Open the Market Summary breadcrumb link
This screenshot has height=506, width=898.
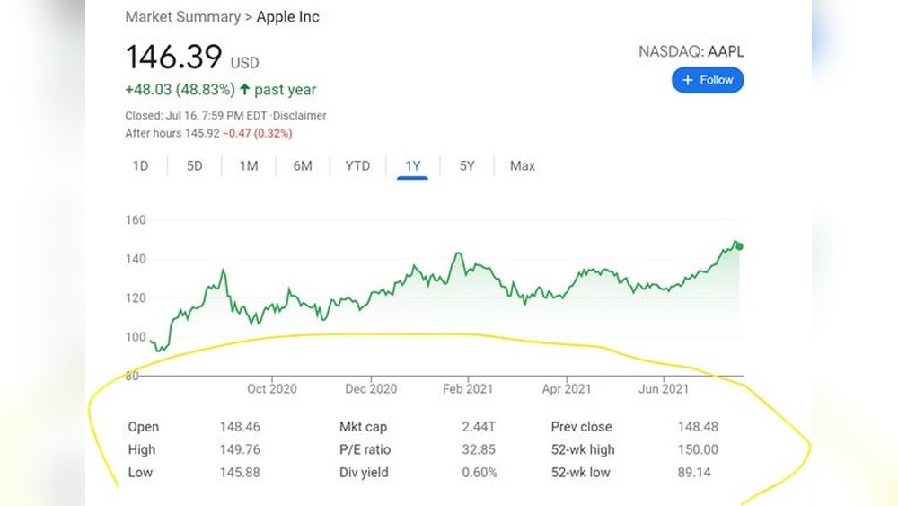coord(183,17)
